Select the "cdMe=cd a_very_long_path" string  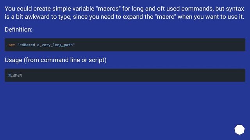(x=46, y=45)
